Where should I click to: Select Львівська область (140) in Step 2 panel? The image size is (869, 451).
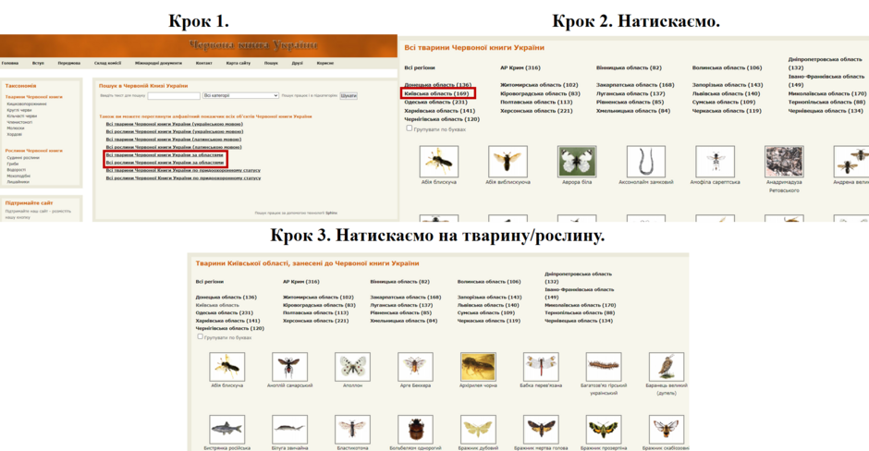click(726, 93)
